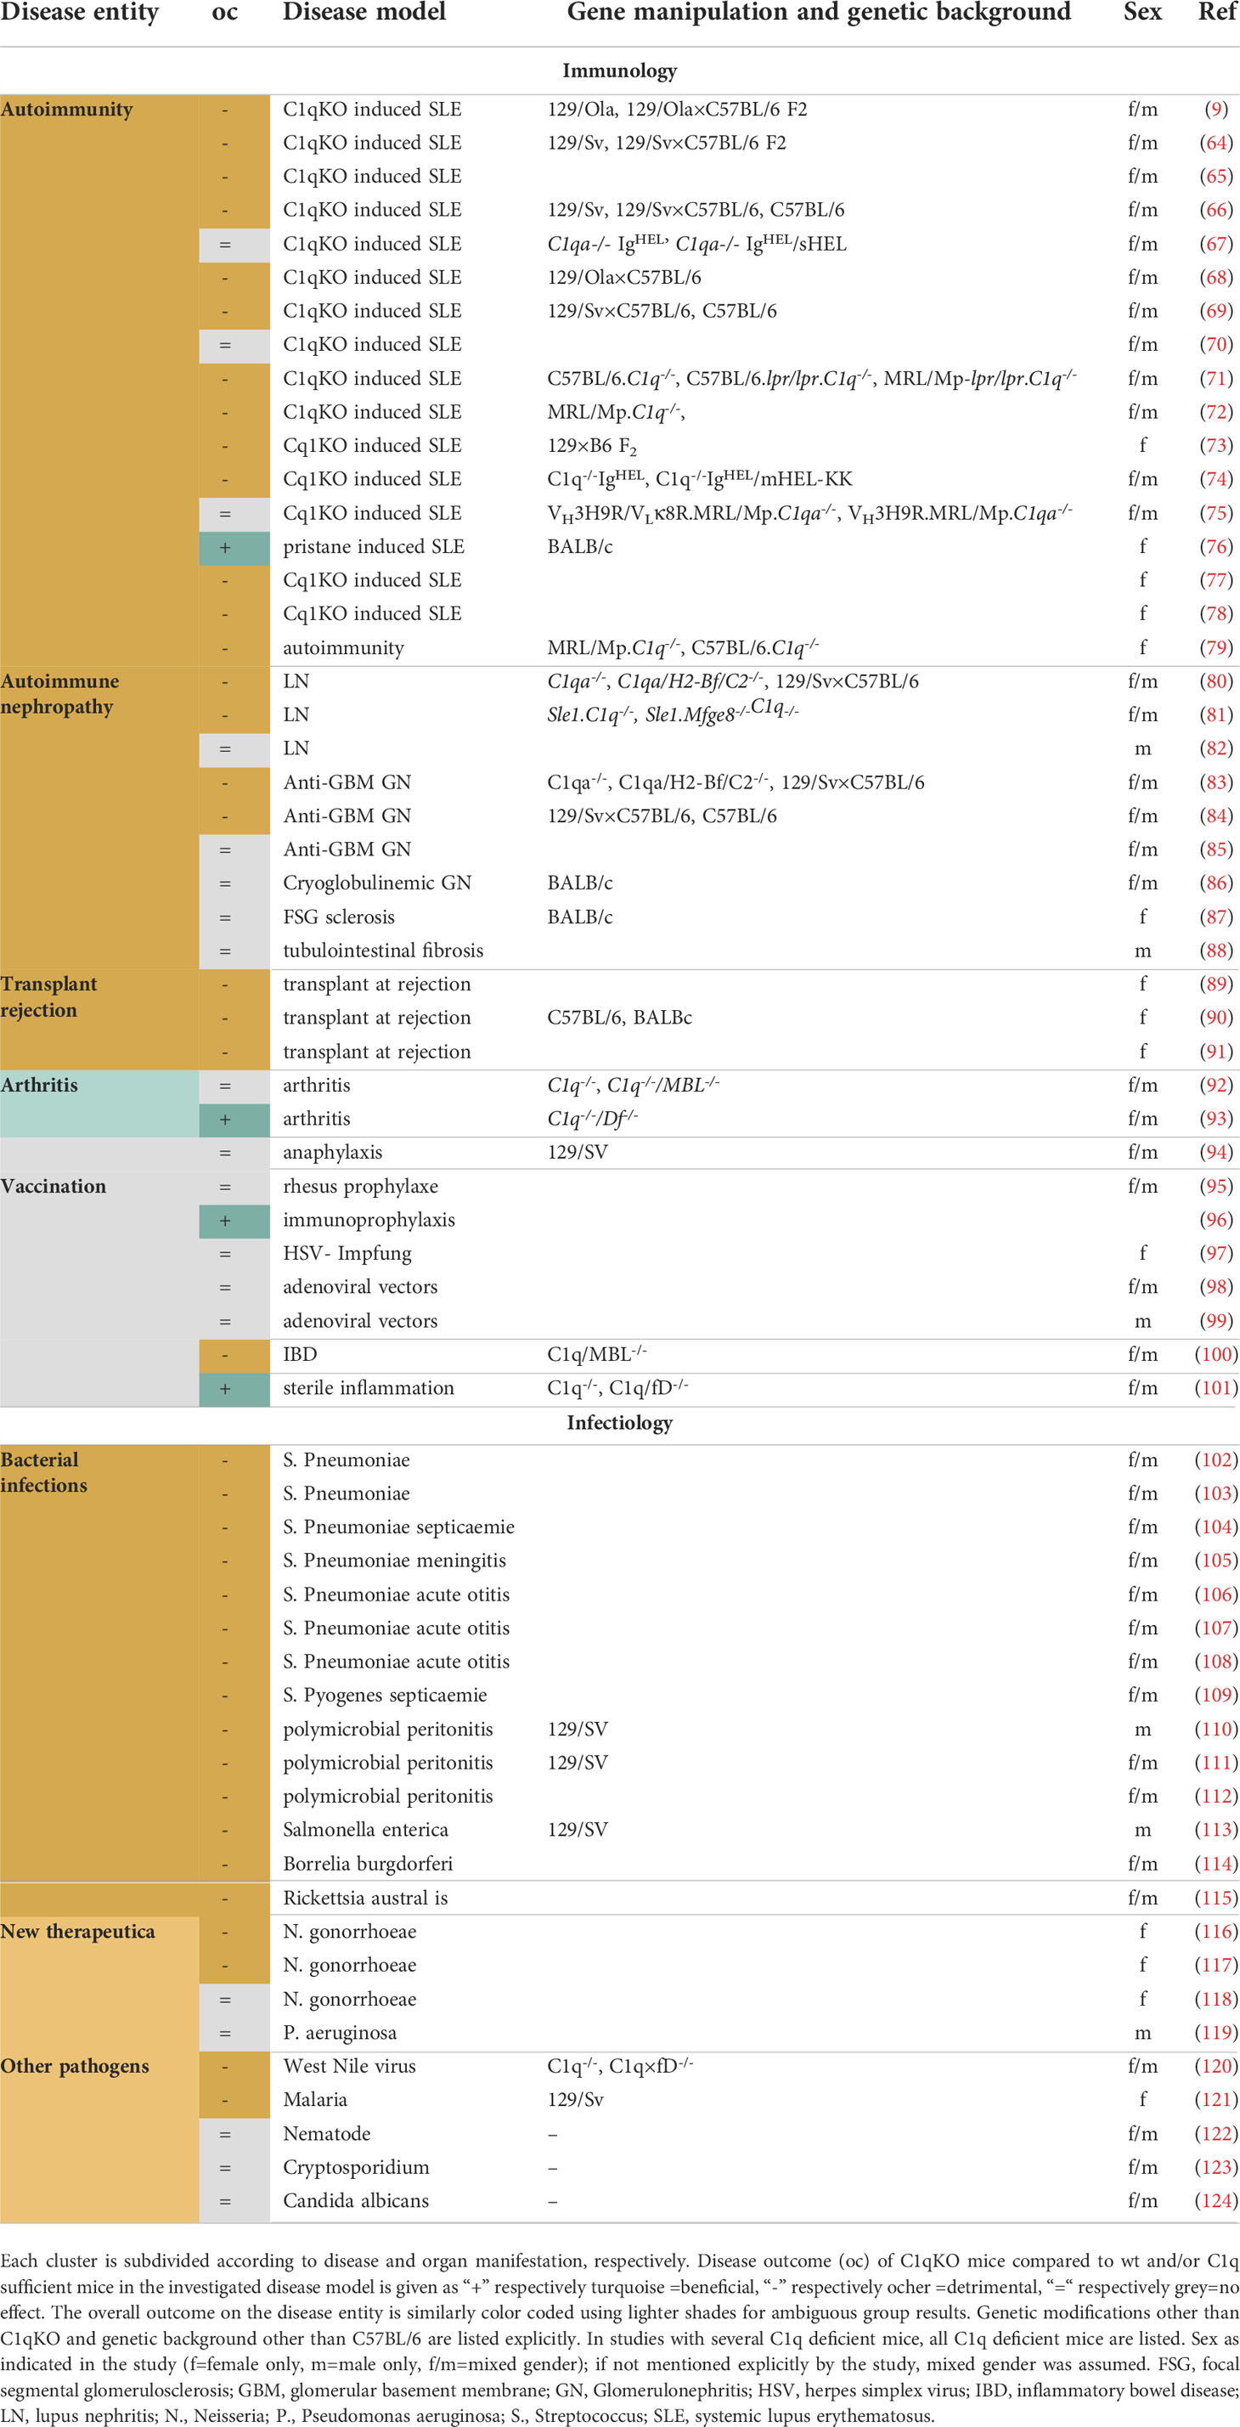1240x2427 pixels.
Task: Follow reference link (109)
Action: [1215, 1696]
